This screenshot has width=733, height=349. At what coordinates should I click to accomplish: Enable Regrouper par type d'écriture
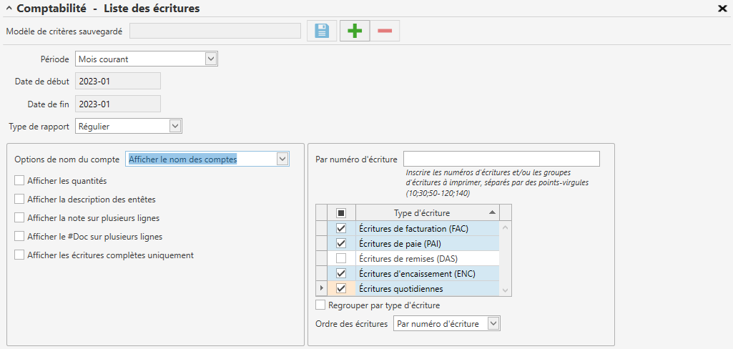click(320, 305)
